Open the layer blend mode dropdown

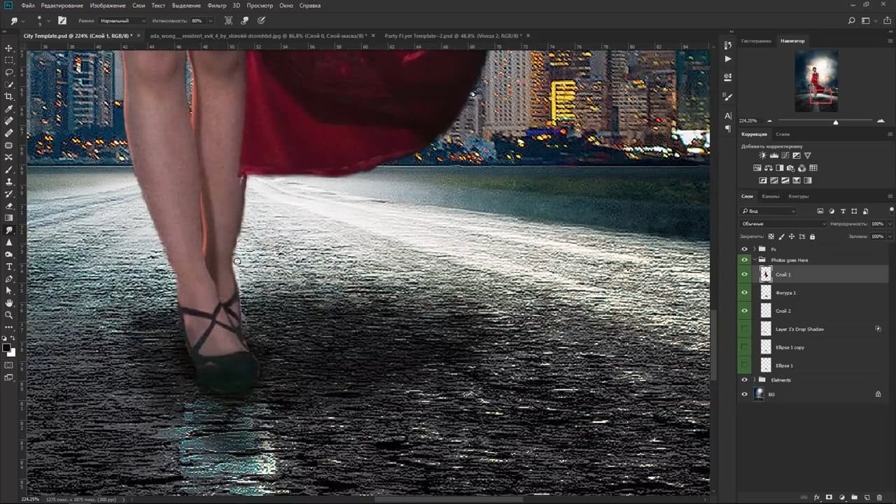point(783,224)
